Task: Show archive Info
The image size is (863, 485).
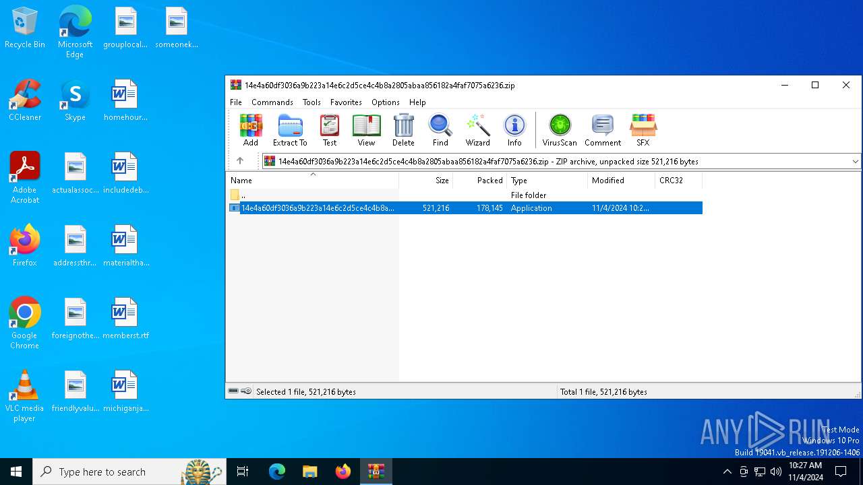Action: pyautogui.click(x=514, y=130)
